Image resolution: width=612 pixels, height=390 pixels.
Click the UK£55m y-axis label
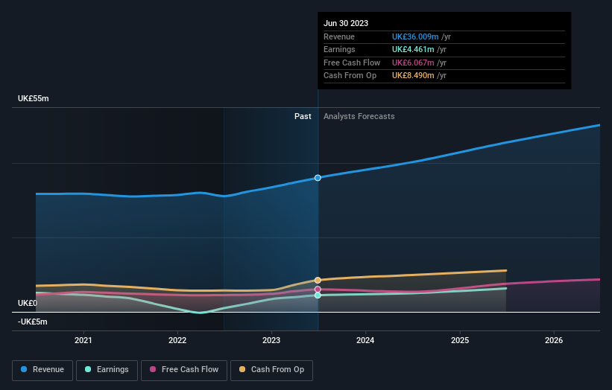click(34, 98)
